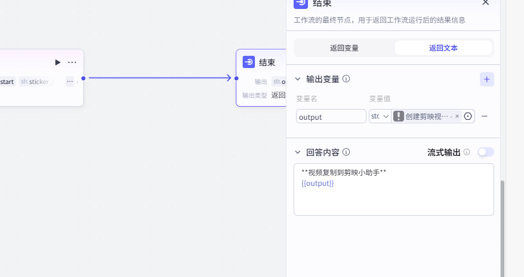Click the info icon beside 回答内容
This screenshot has height=277, width=524.
346,152
